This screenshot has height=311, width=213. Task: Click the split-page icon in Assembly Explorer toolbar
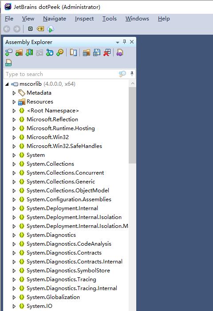click(x=73, y=52)
